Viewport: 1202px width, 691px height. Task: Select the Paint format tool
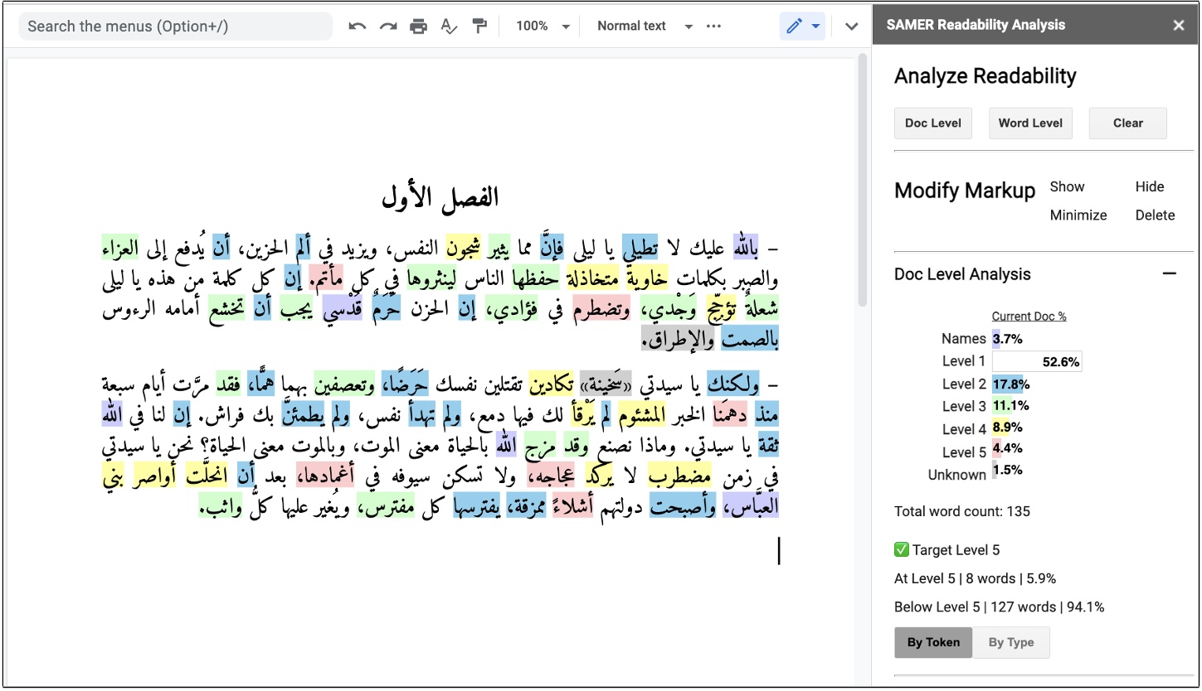[x=479, y=26]
